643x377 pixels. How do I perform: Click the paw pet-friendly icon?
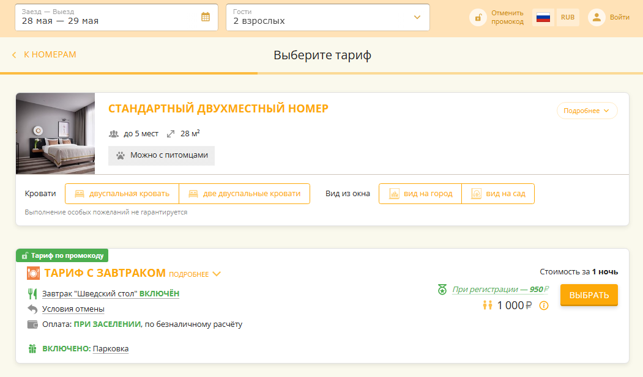(x=120, y=156)
